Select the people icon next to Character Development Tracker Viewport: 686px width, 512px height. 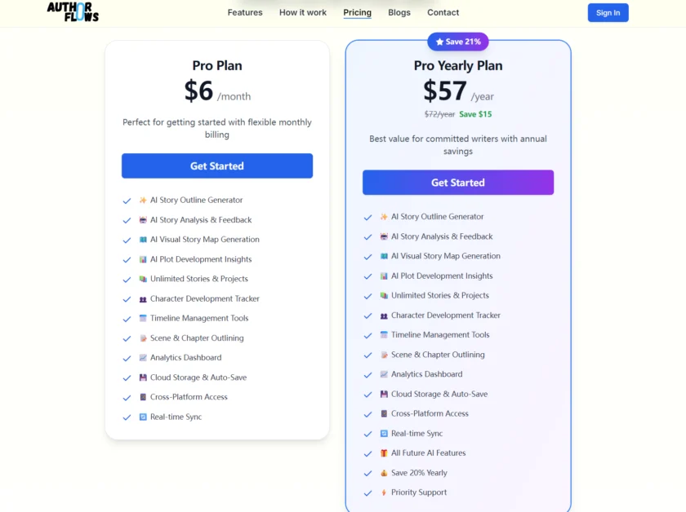(143, 298)
